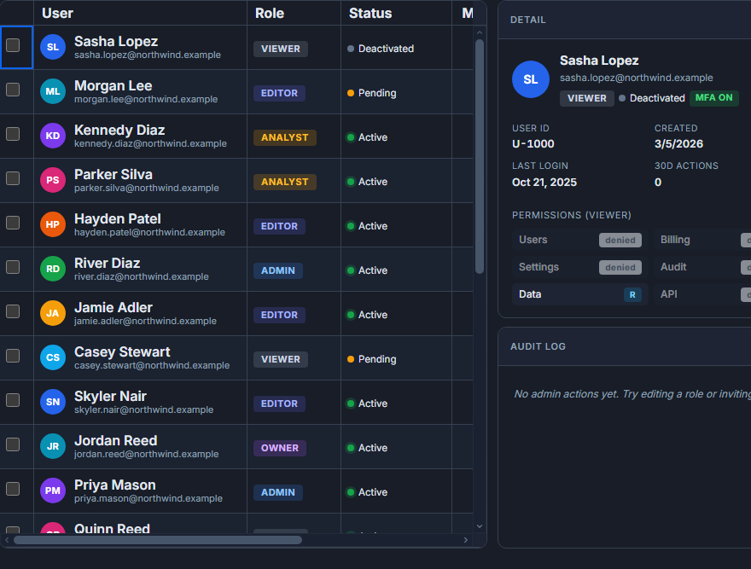751x569 pixels.
Task: Select Casey Stewart row checkbox
Action: [13, 356]
